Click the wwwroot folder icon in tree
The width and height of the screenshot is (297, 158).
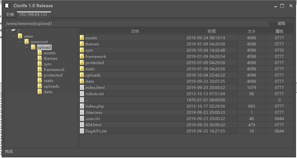(27, 42)
